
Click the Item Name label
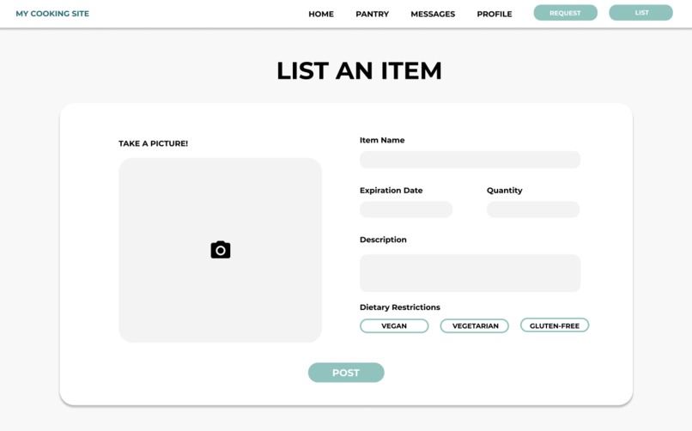382,140
